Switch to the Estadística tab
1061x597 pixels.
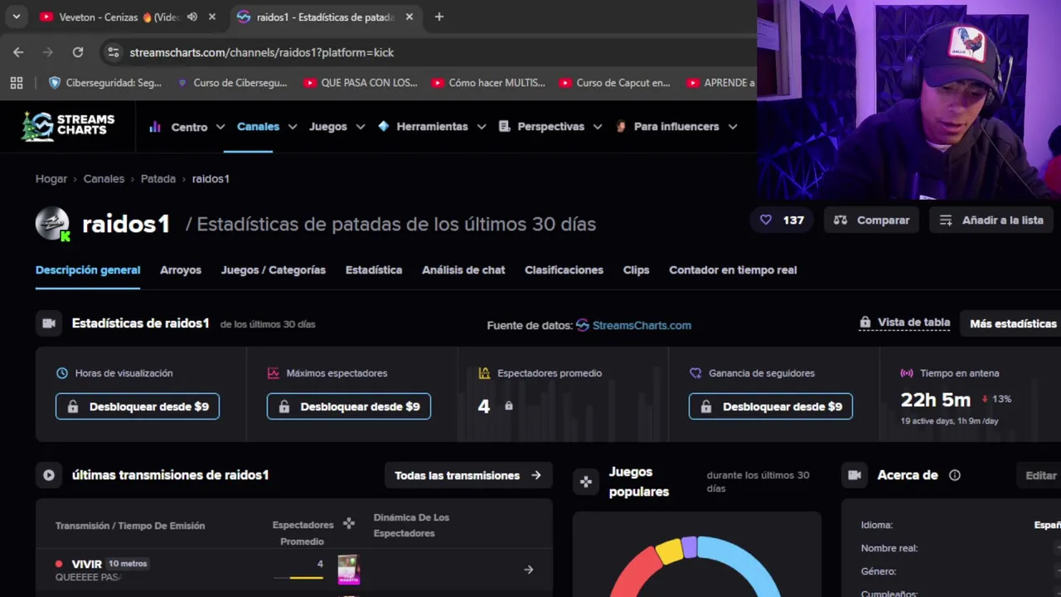coord(374,269)
